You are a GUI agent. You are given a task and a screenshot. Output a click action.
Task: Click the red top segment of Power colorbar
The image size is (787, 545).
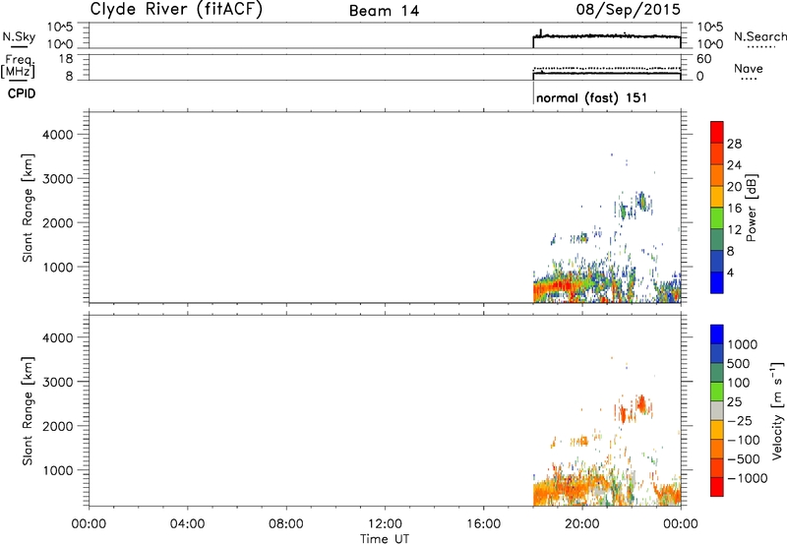tap(717, 132)
